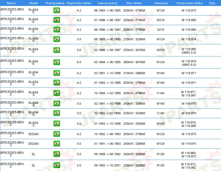Image resolution: width=221 pixels, height=171 pixels.
Task: Click the Pojemność silnika column header
Action: 79,3
